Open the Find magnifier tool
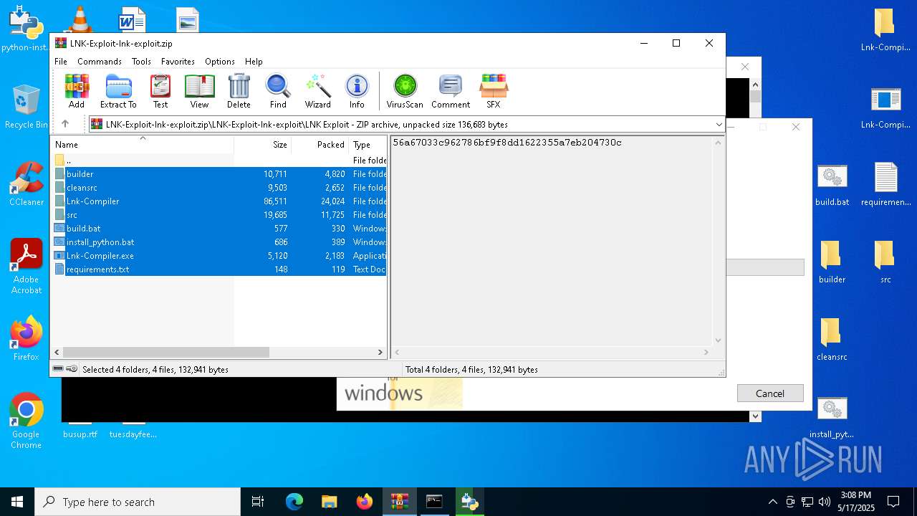The width and height of the screenshot is (917, 516). [278, 91]
